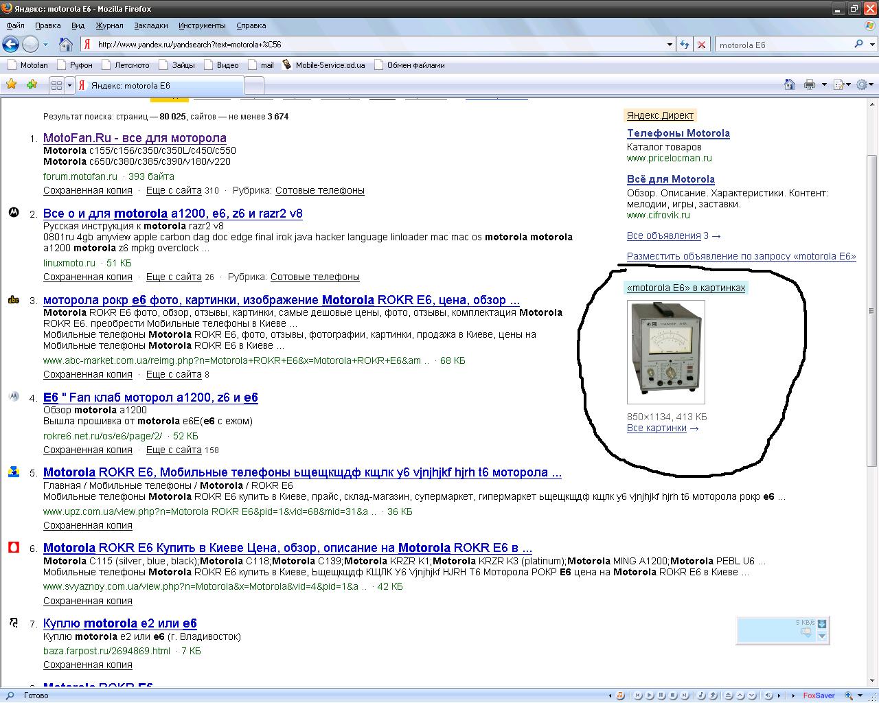Open the Всё для Motorola ad link
The width and height of the screenshot is (879, 703).
point(671,179)
